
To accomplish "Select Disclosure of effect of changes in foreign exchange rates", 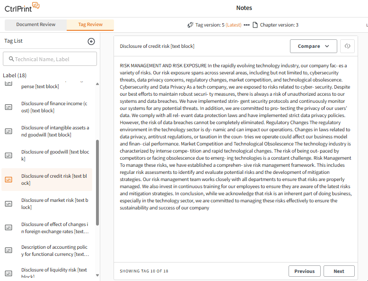I will [x=54, y=227].
